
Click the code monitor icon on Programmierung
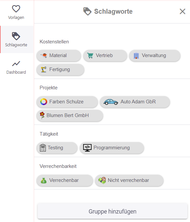(x=87, y=148)
